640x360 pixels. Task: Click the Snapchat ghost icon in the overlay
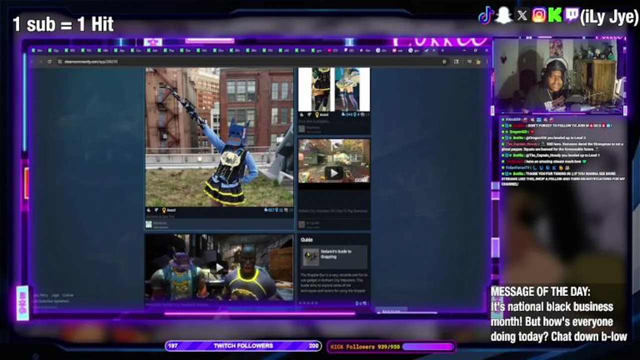pos(504,16)
